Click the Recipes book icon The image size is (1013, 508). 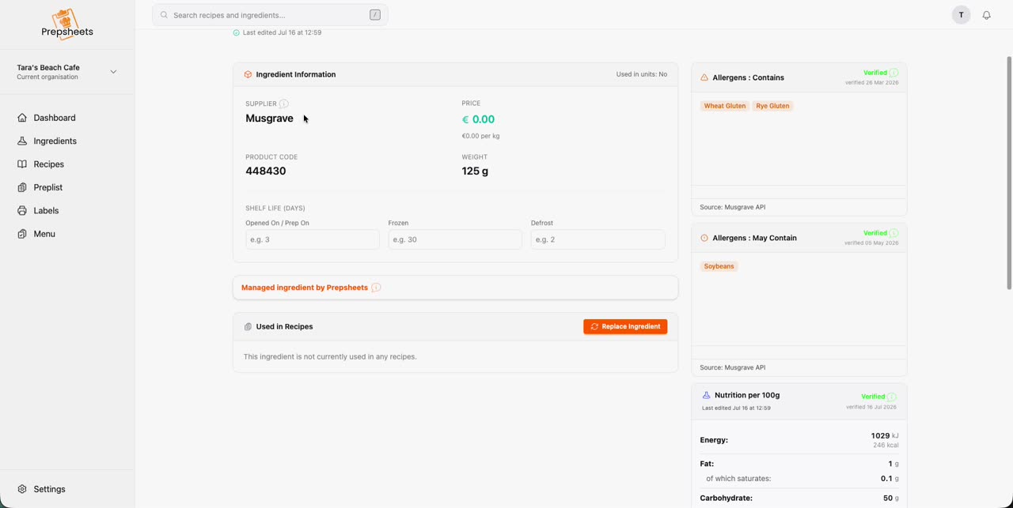(22, 164)
